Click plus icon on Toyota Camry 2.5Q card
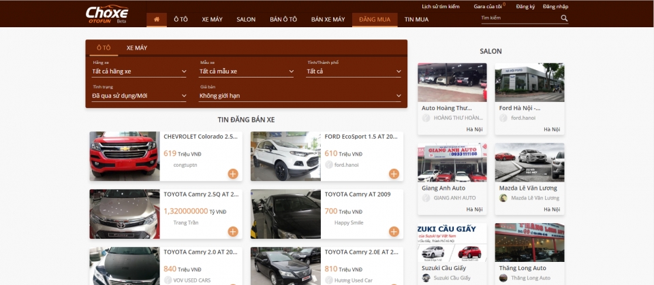The image size is (654, 285). (233, 232)
